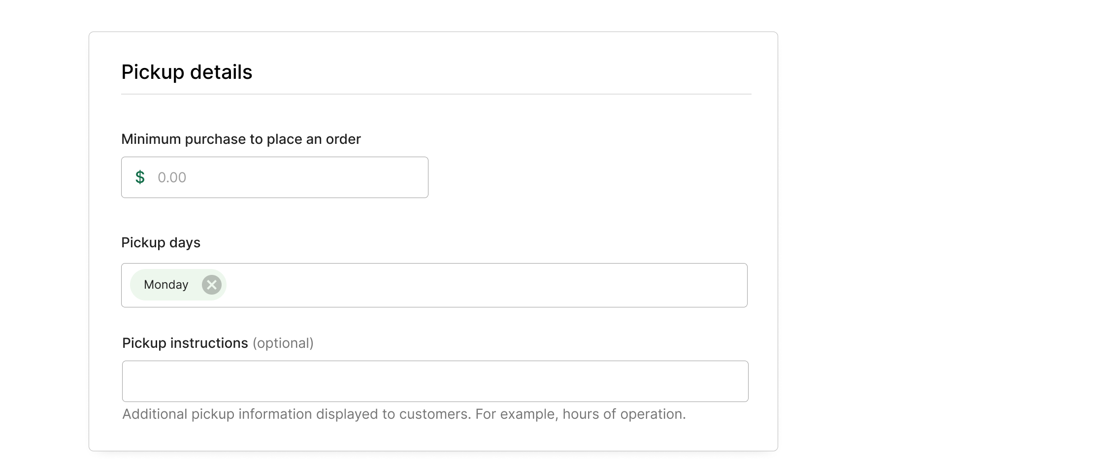Click the word Pickup in the heading
The image size is (1115, 469).
click(x=153, y=72)
